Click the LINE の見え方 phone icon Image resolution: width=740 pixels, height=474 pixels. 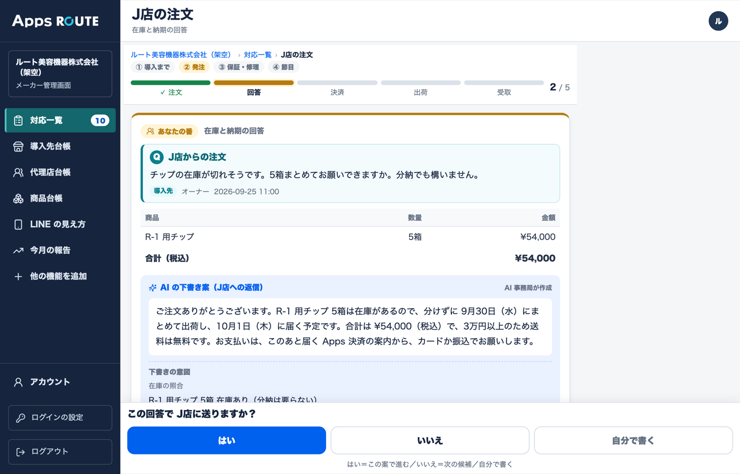click(18, 224)
